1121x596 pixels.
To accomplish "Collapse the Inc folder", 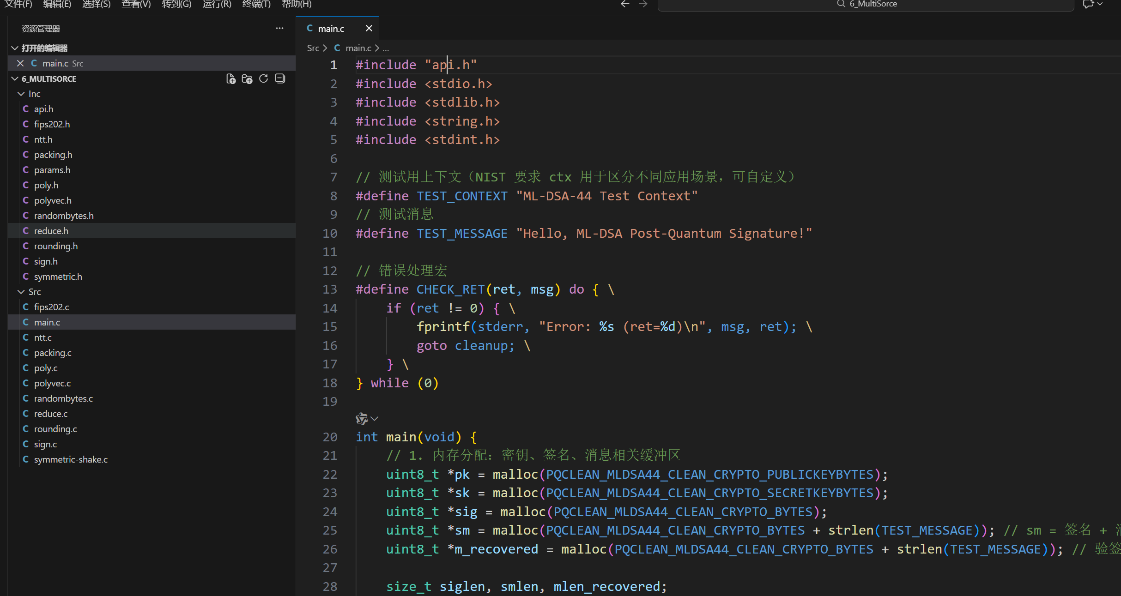I will (21, 94).
